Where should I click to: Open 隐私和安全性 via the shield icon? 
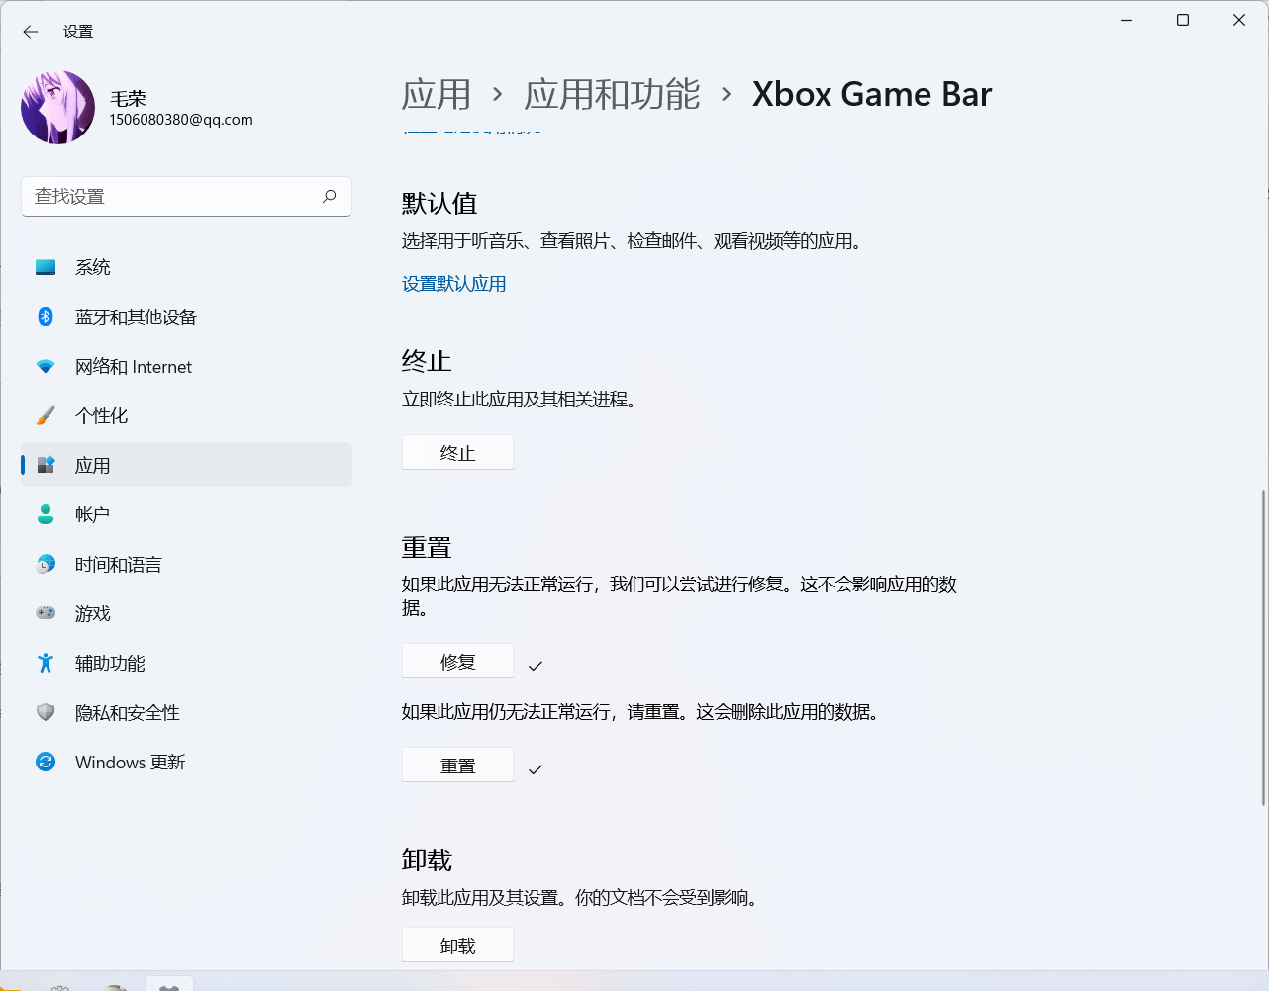[x=46, y=712]
